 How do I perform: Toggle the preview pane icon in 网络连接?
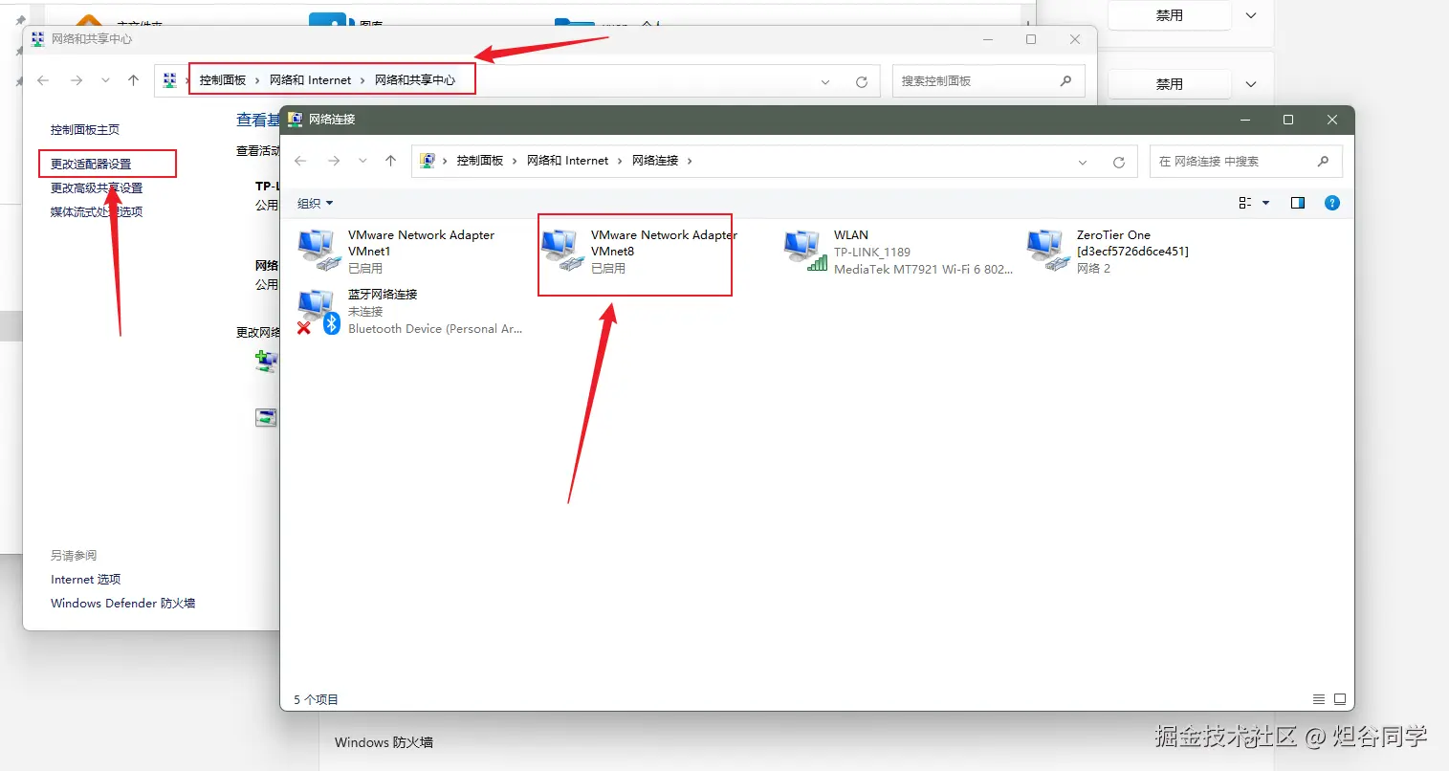[x=1298, y=203]
